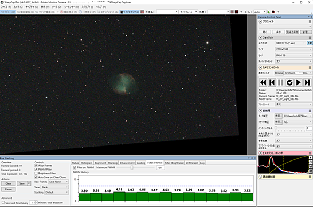Click the reticle overlay icon in toolbar

232,12
